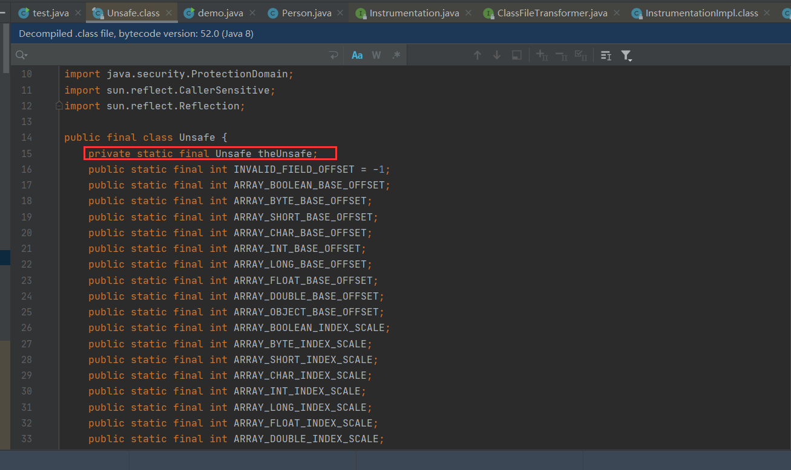Click 'ARRAY_BYTE_BASE_OFFSET' identifier
The height and width of the screenshot is (470, 791).
tap(300, 201)
